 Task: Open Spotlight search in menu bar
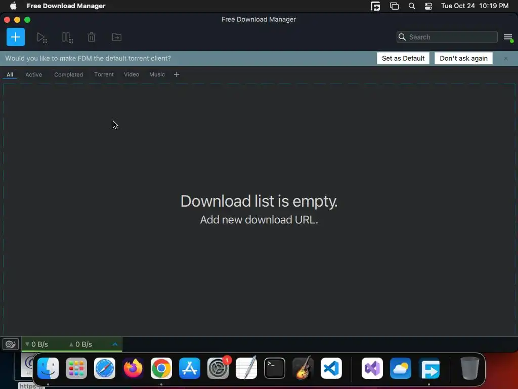click(412, 6)
